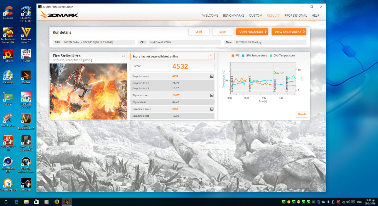Collapse the Physics score section
The image size is (378, 206).
coord(212,95)
